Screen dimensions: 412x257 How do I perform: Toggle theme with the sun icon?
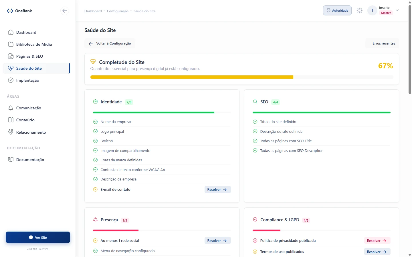click(360, 11)
